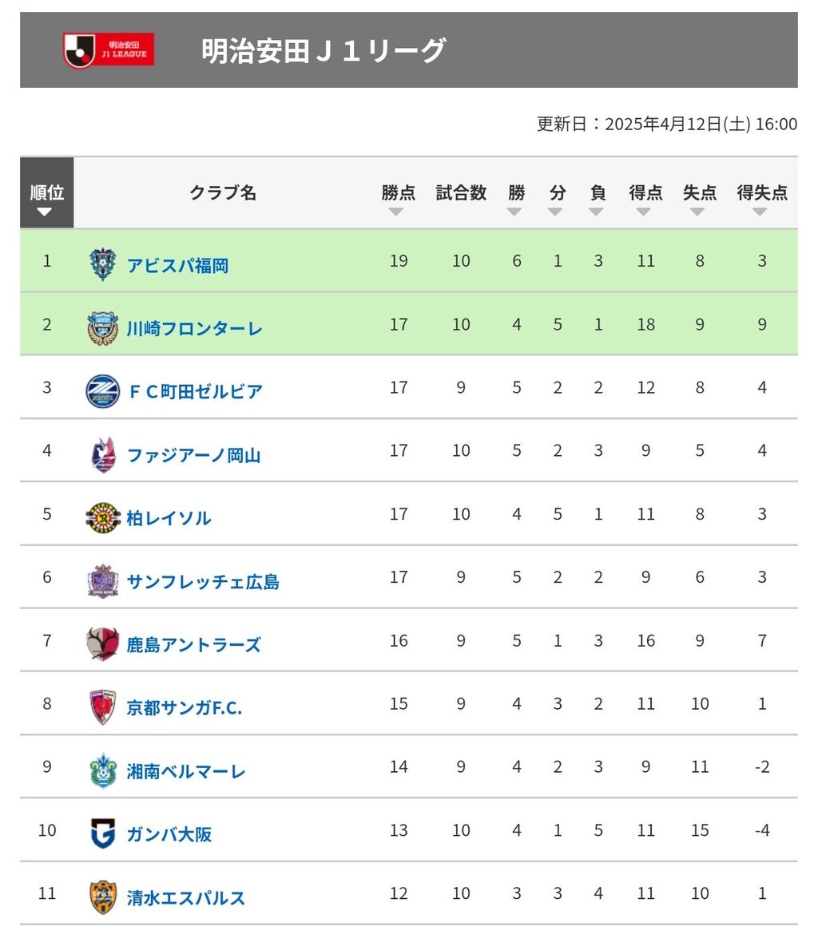Open the 川崎フロンターレ club link
This screenshot has height=938, width=818.
195,328
